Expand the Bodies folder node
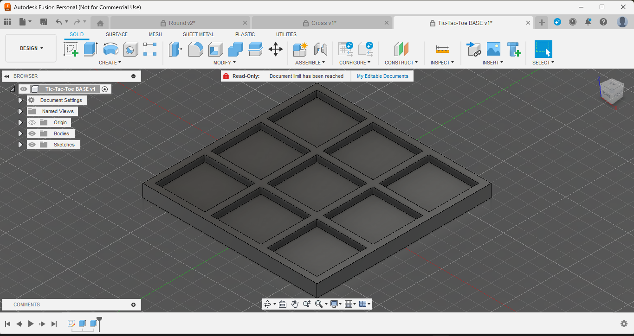The width and height of the screenshot is (634, 336). click(x=20, y=133)
